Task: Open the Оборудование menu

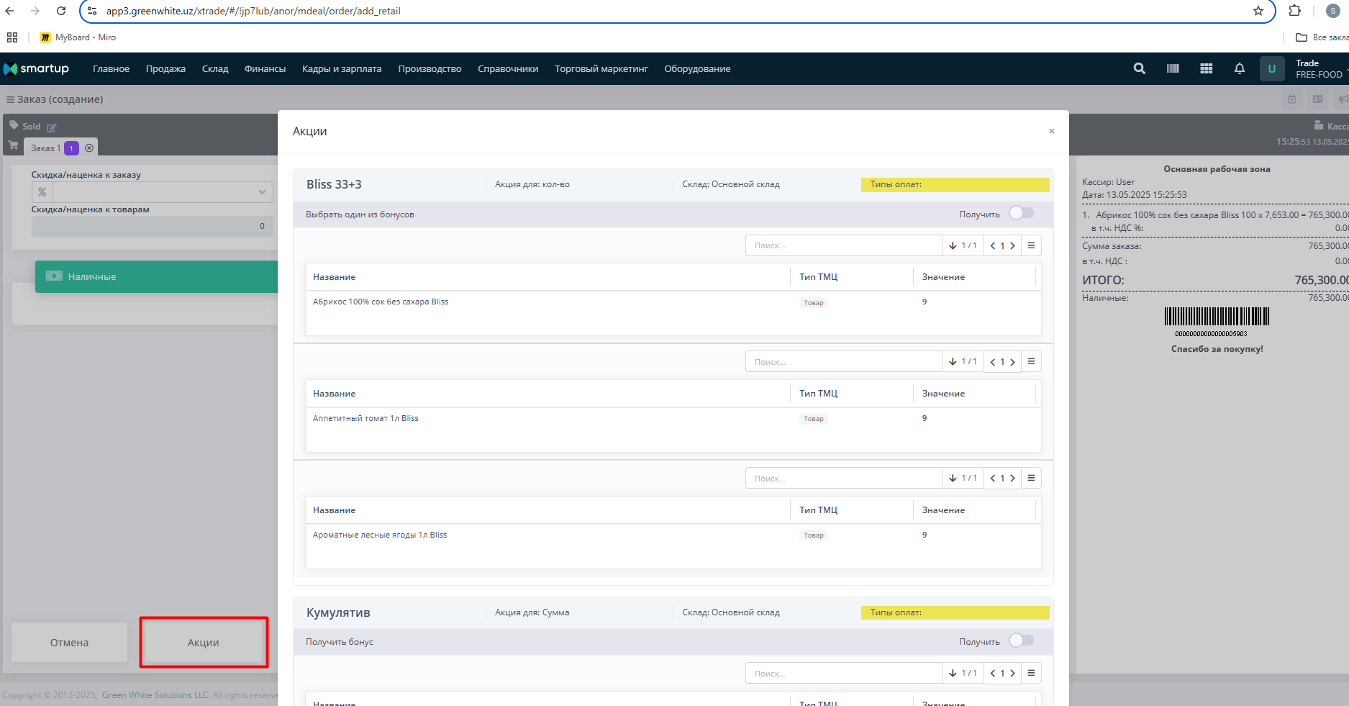Action: pos(697,68)
